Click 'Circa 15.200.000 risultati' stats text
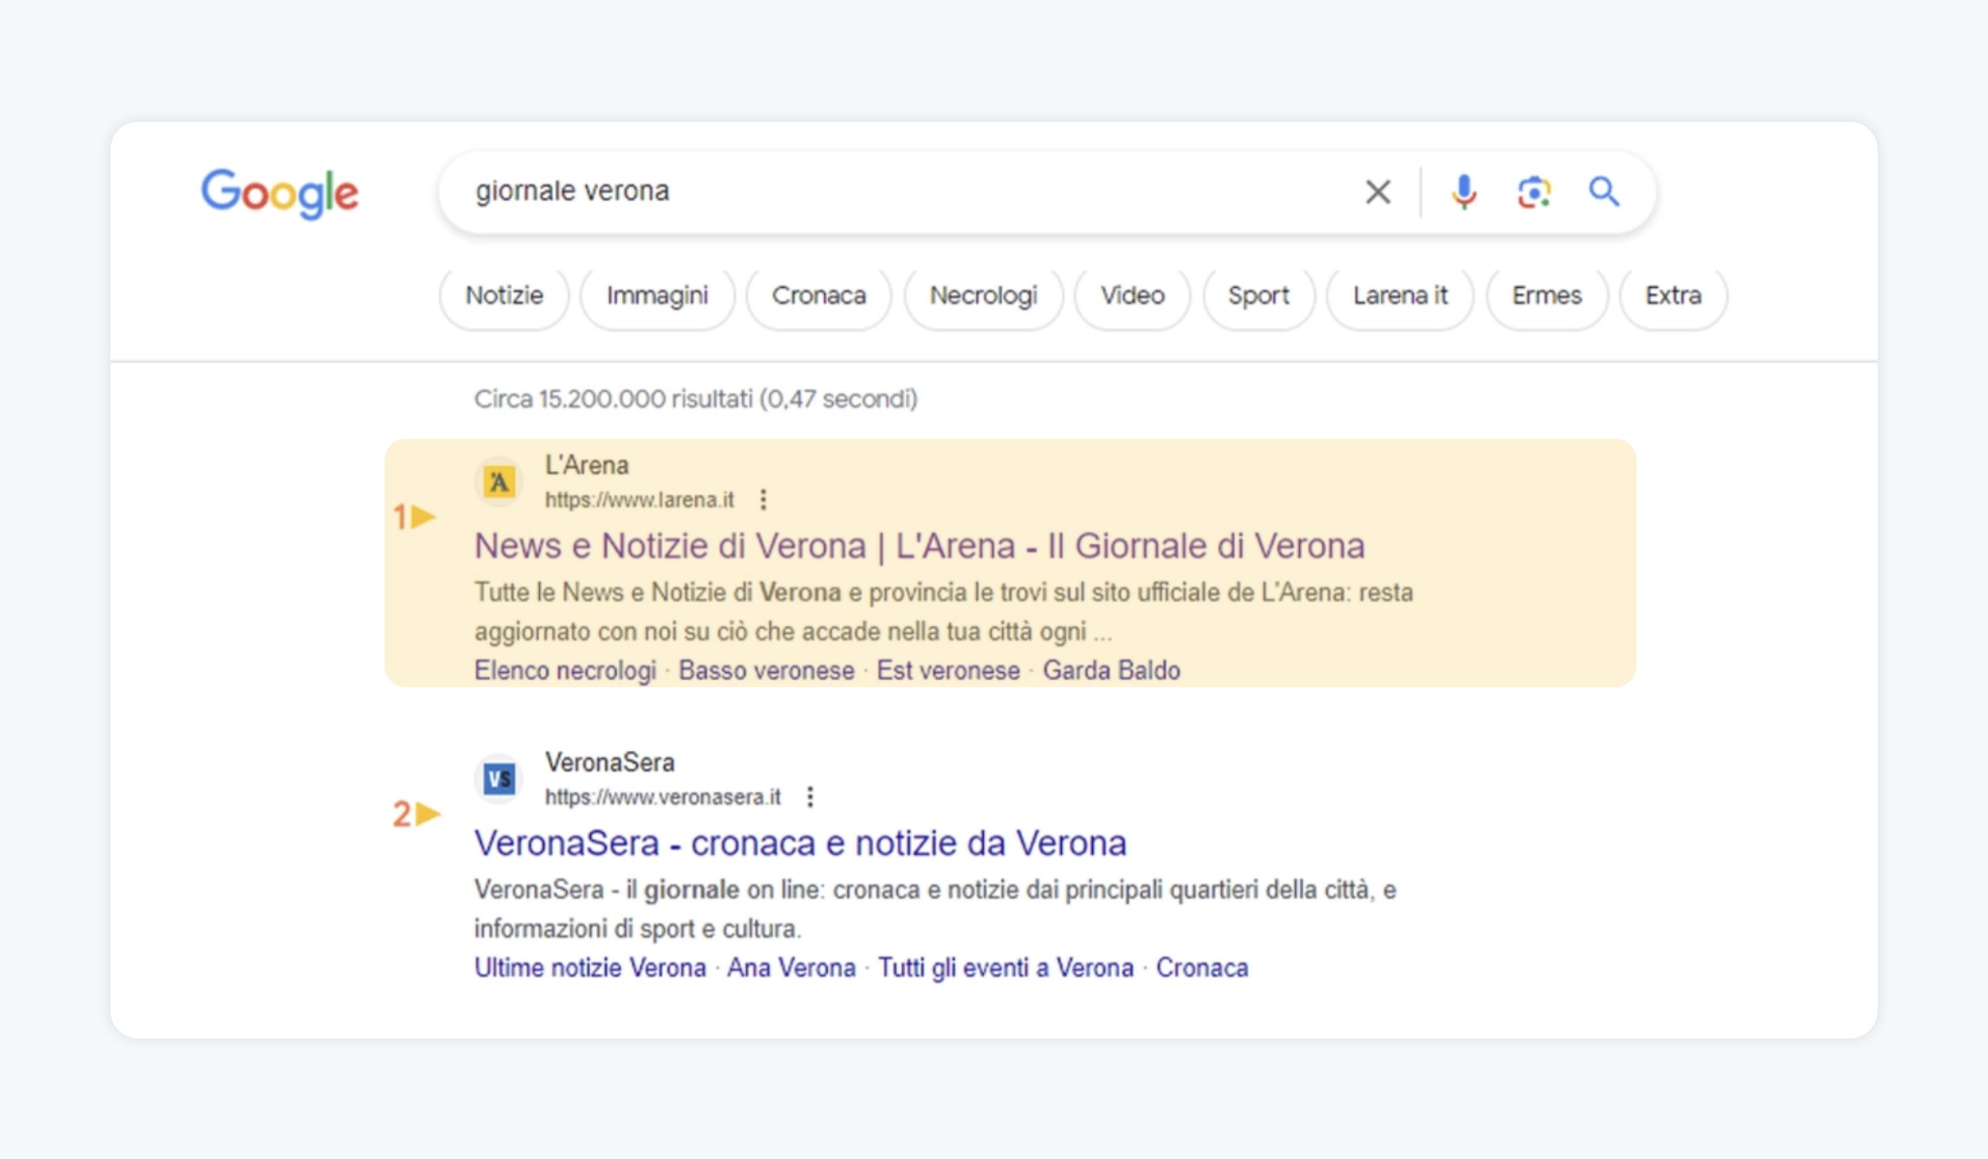Viewport: 1988px width, 1159px height. pyautogui.click(x=696, y=399)
